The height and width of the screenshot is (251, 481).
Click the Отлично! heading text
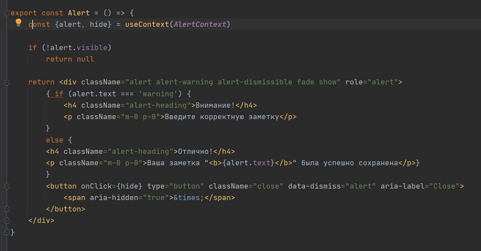196,152
